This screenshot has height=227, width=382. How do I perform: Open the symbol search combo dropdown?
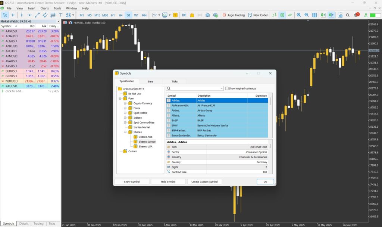pyautogui.click(x=221, y=88)
